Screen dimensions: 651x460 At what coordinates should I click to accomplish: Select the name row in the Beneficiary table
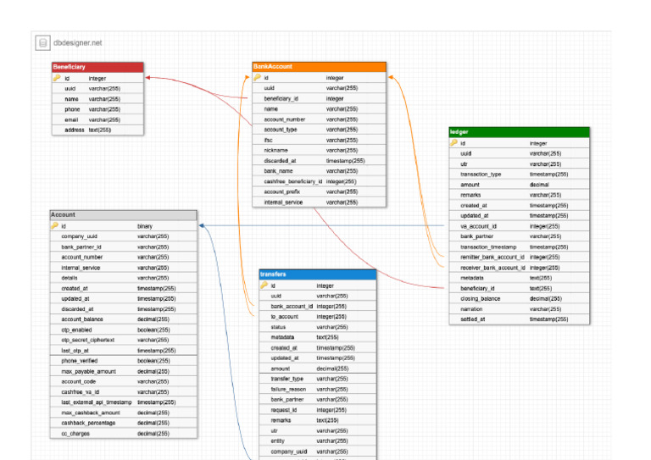pos(97,99)
